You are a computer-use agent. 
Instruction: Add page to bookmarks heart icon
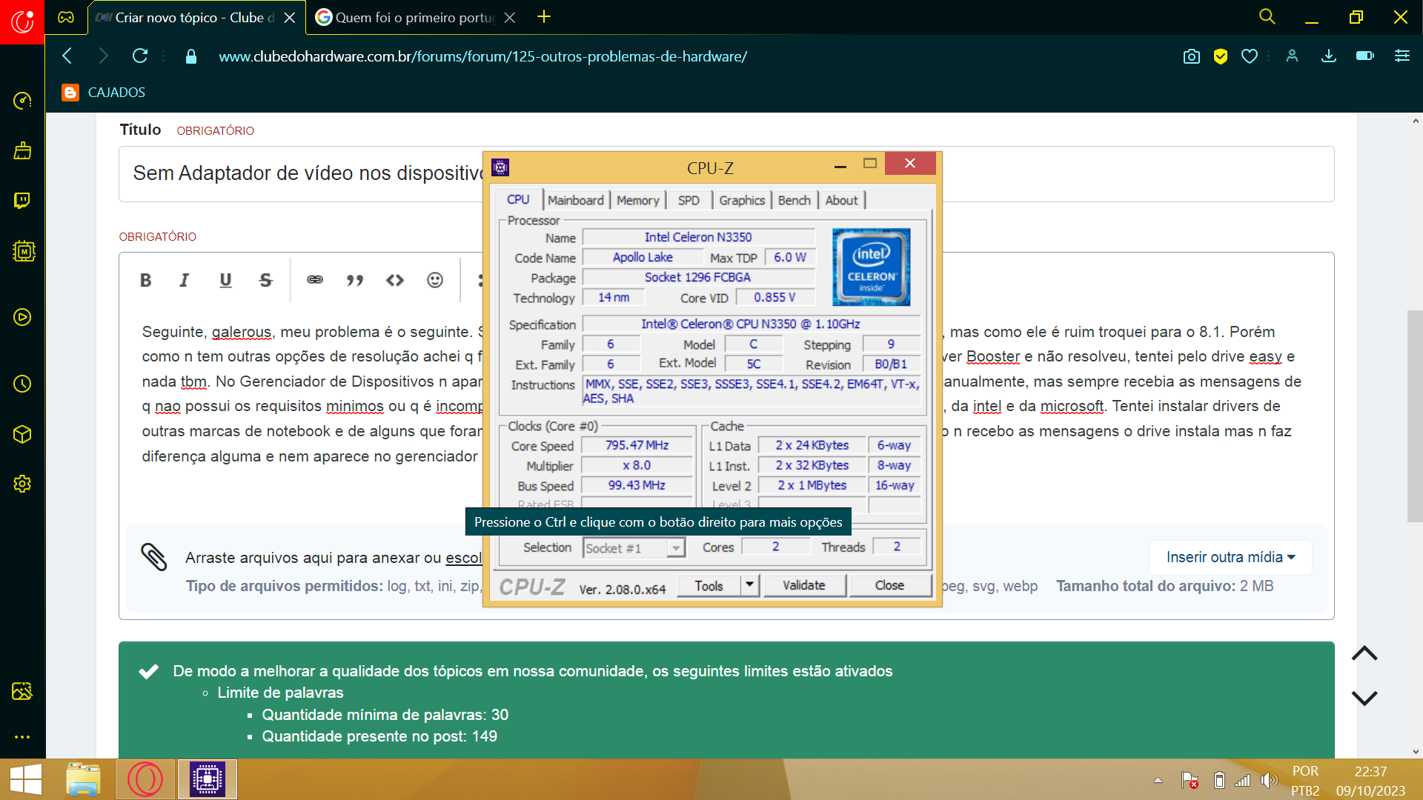click(x=1250, y=56)
